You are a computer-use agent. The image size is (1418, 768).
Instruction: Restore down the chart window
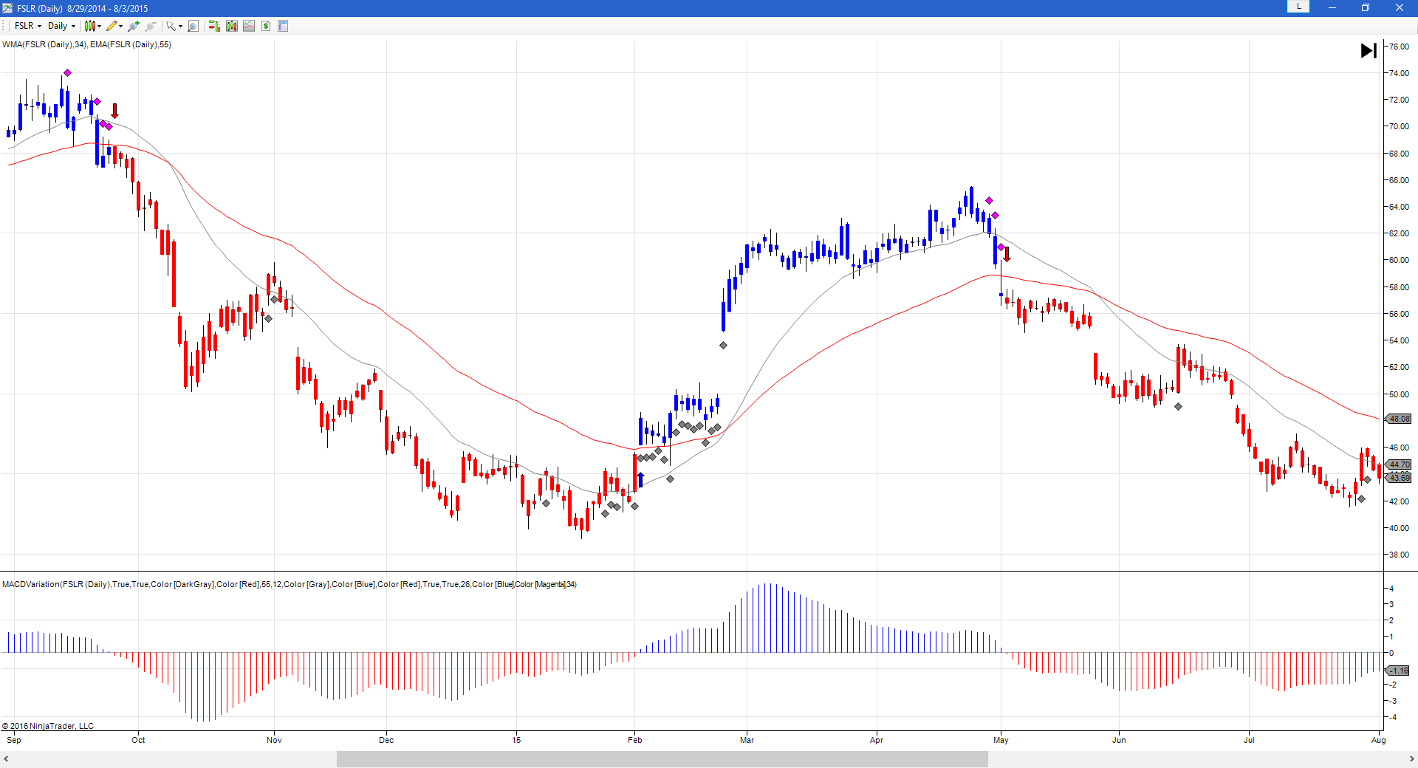1366,7
